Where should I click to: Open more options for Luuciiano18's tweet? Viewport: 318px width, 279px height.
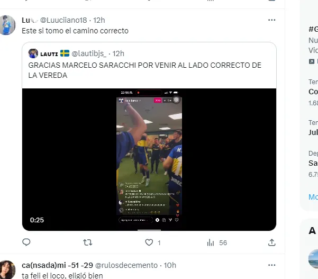click(x=272, y=20)
